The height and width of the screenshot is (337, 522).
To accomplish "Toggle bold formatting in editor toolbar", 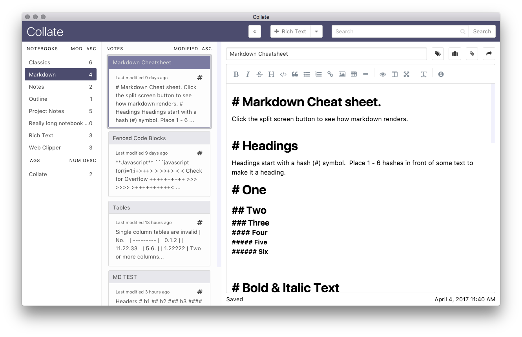I will [236, 74].
